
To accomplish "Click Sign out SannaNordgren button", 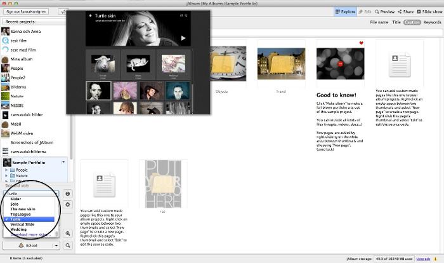I will click(x=27, y=11).
